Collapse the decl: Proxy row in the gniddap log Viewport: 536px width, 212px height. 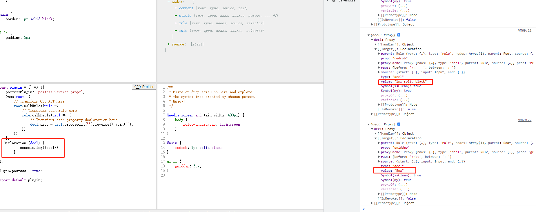tap(372, 129)
